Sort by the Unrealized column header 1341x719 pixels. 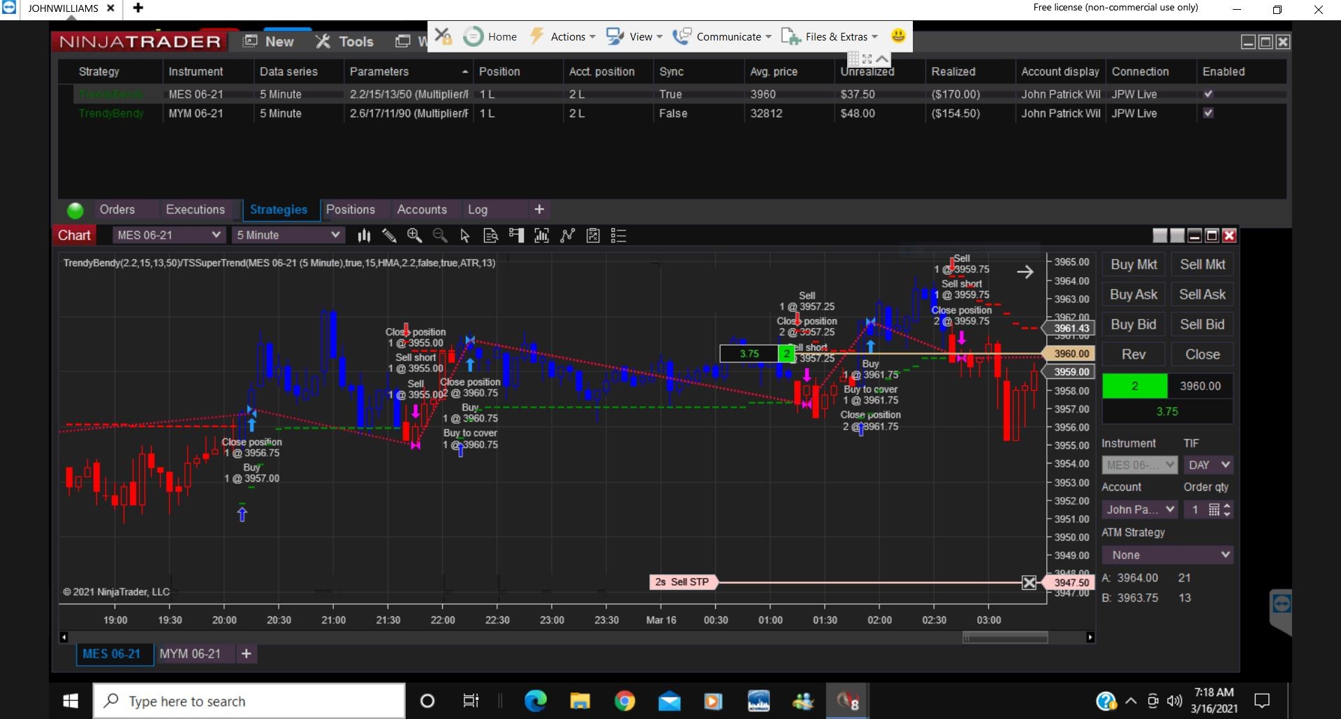pyautogui.click(x=879, y=71)
